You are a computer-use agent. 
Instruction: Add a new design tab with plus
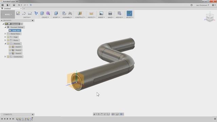tap(24, 8)
